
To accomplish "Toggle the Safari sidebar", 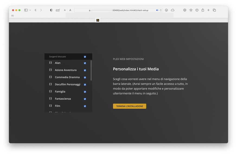I will (26, 10).
